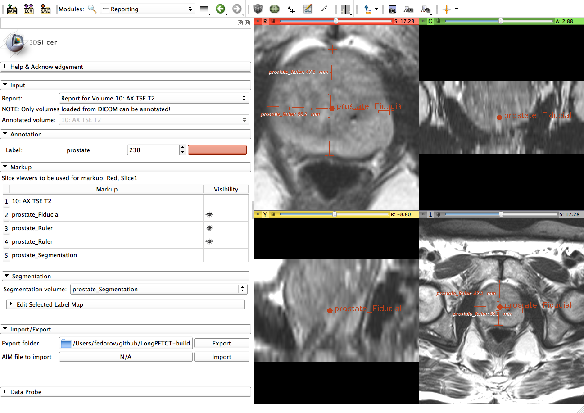The width and height of the screenshot is (584, 413).
Task: Click the screenshot capture camera icon
Action: (392, 9)
